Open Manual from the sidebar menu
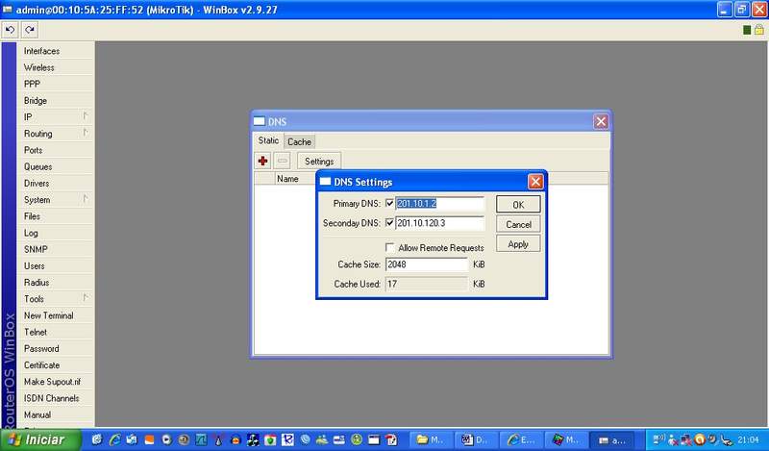This screenshot has height=451, width=769. 55,414
